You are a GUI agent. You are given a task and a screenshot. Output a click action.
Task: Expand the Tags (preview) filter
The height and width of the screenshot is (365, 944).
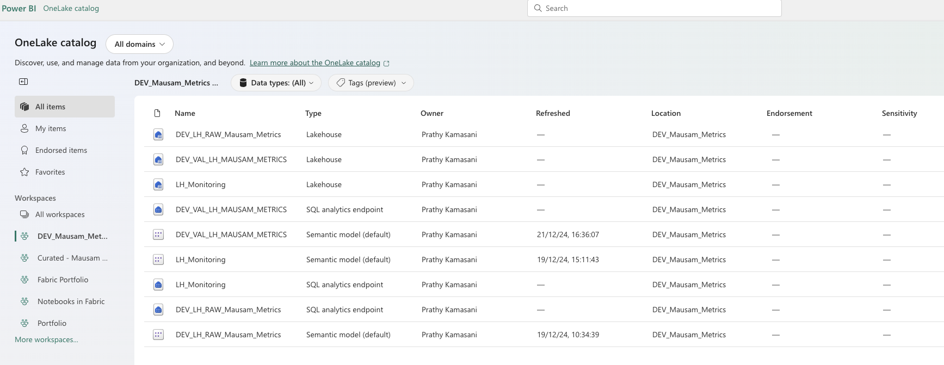[x=371, y=83]
